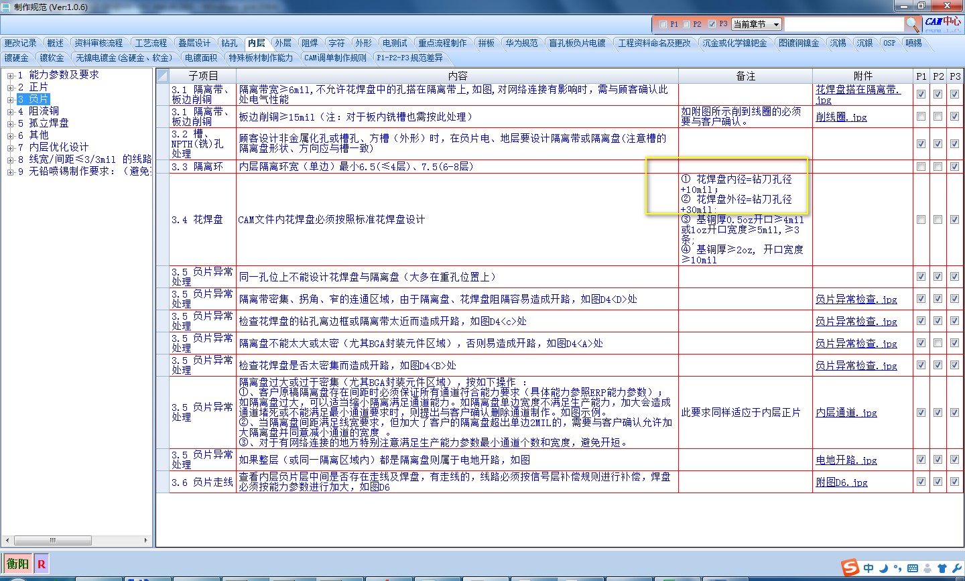965x581 pixels.
Task: Click the table corner select-all icon
Action: (163, 76)
